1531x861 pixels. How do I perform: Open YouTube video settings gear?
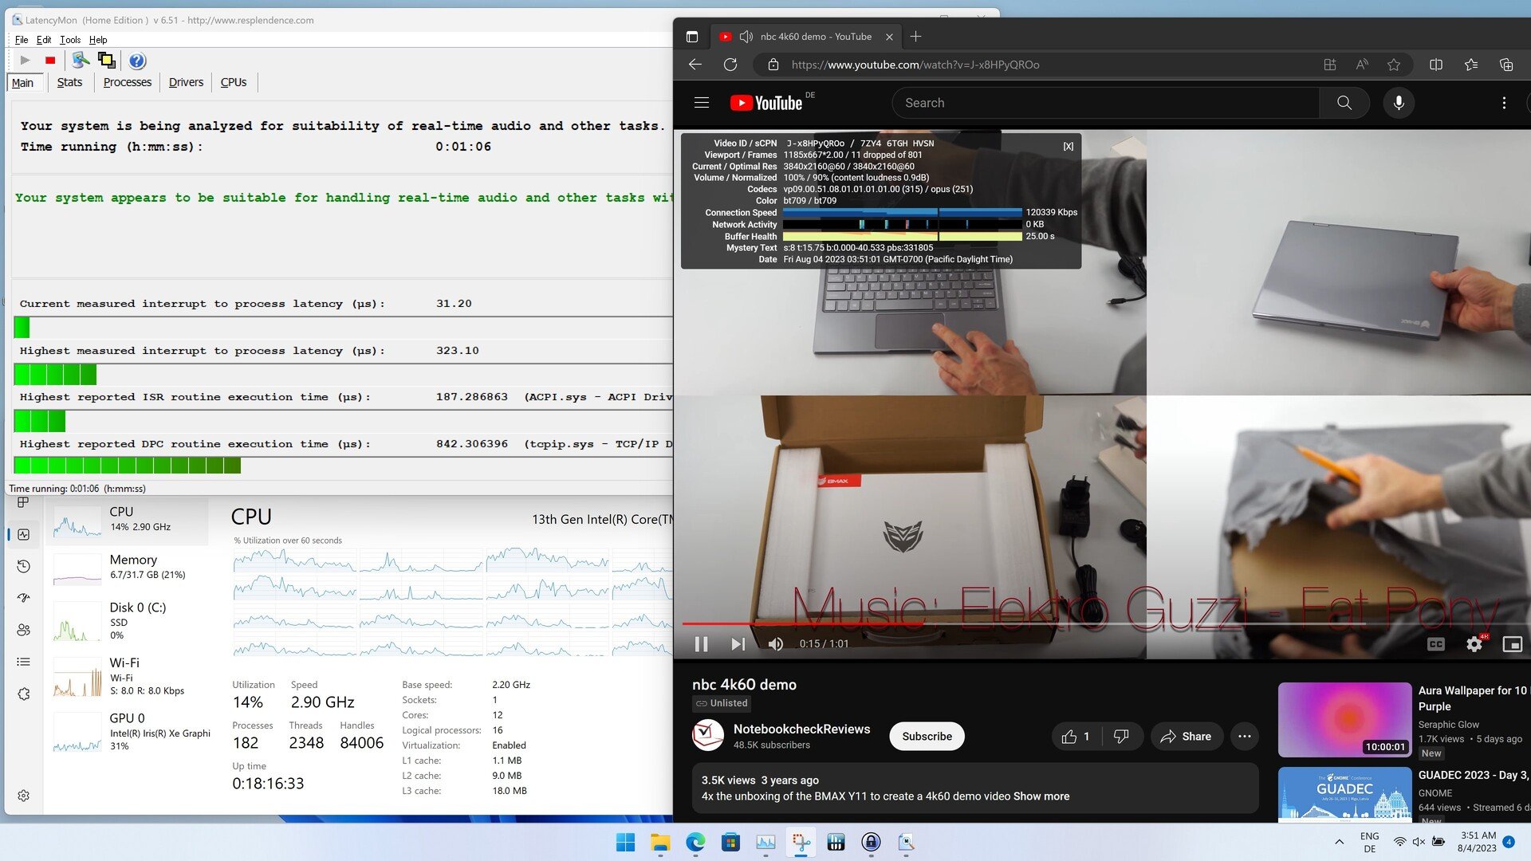coord(1474,643)
